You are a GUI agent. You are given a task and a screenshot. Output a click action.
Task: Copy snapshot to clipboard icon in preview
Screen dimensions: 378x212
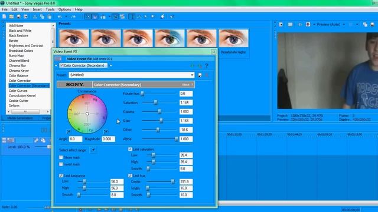[x=365, y=25]
